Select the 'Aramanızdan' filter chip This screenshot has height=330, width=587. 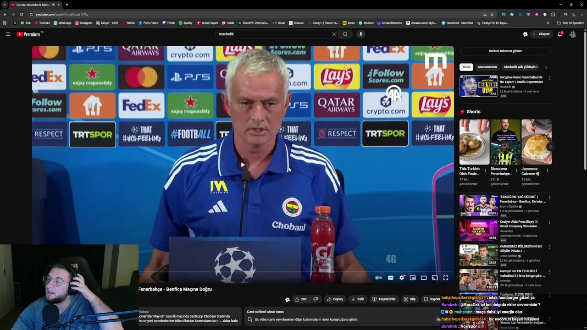487,67
